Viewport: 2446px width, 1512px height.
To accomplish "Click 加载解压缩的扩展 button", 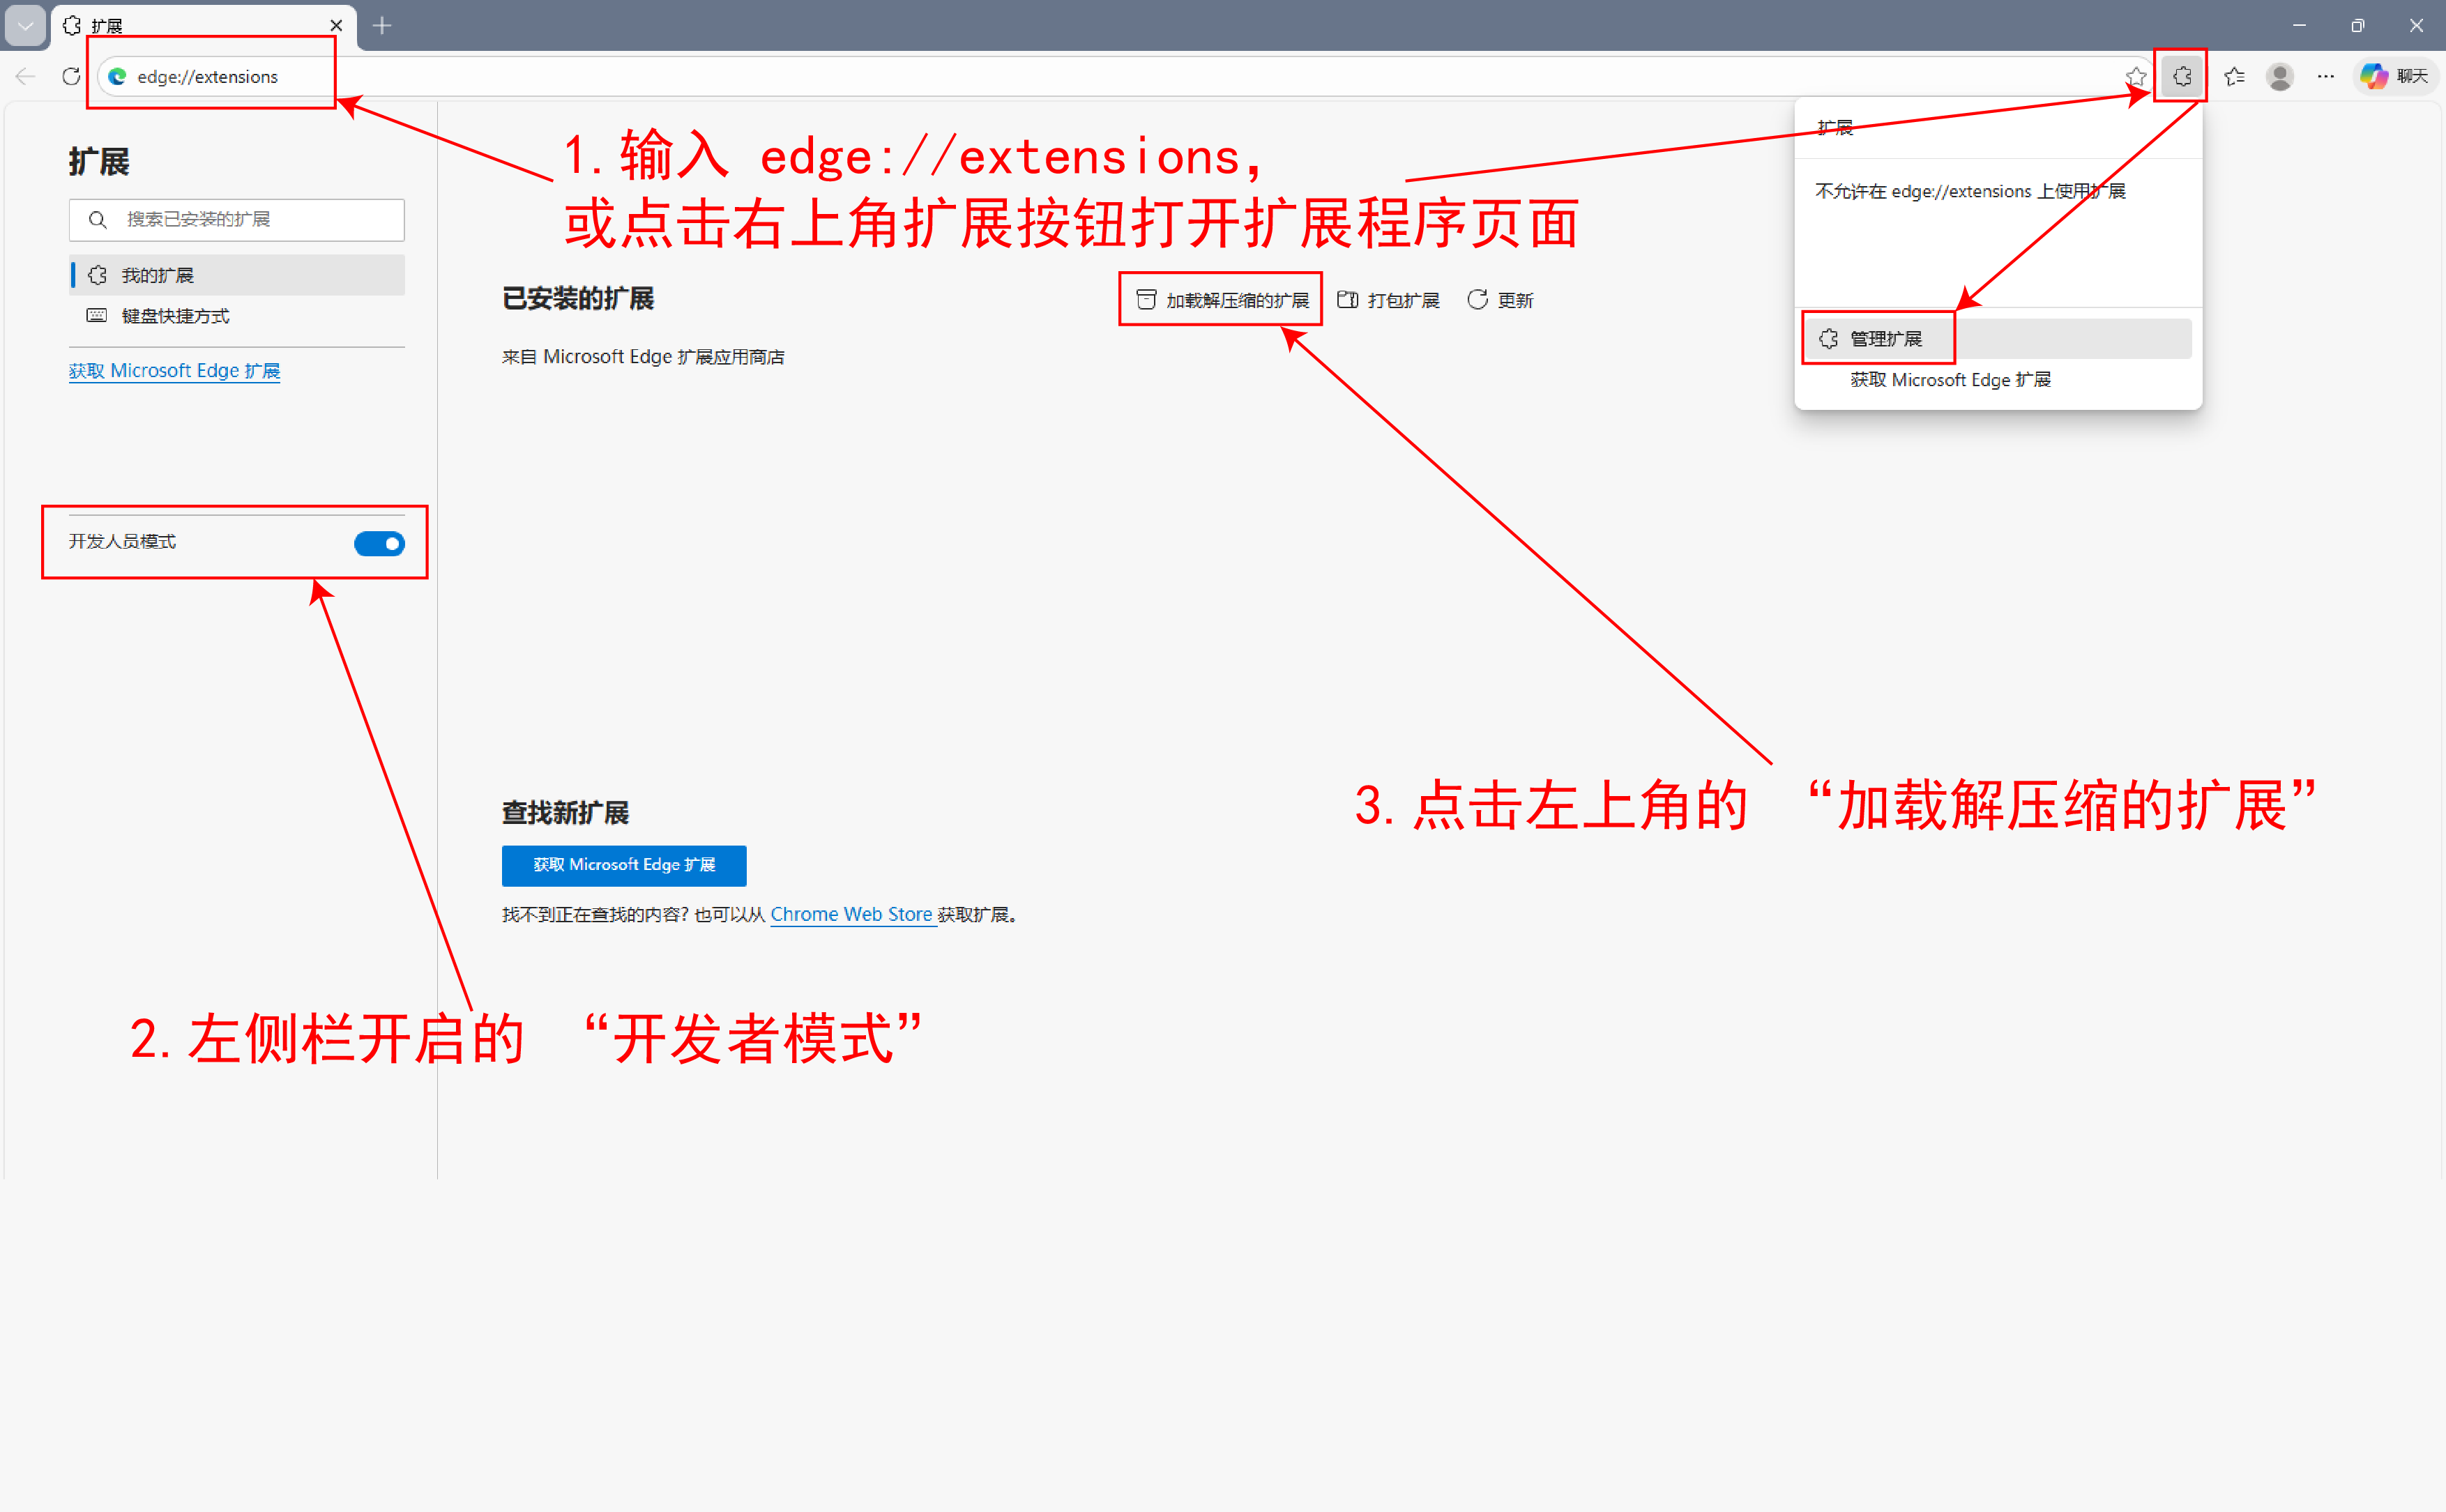I will pyautogui.click(x=1222, y=300).
